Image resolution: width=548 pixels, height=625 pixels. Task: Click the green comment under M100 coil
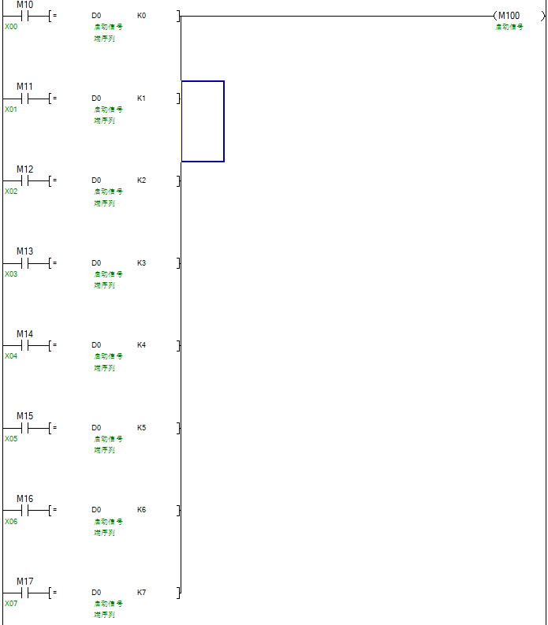(509, 27)
